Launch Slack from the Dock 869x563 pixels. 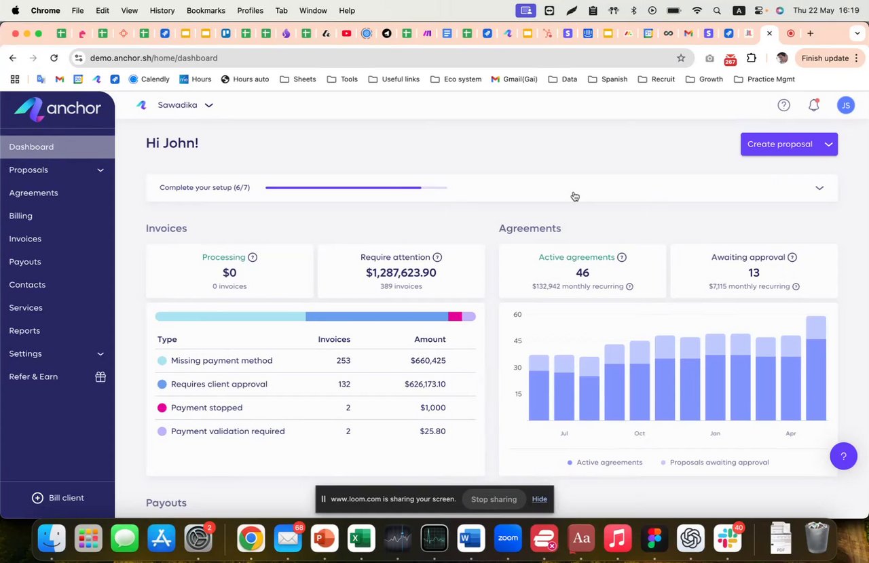pyautogui.click(x=727, y=539)
